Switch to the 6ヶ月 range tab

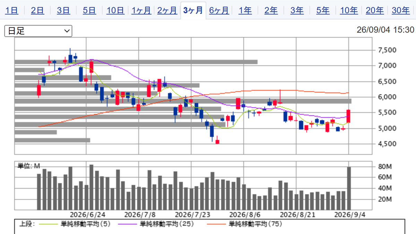pyautogui.click(x=219, y=10)
